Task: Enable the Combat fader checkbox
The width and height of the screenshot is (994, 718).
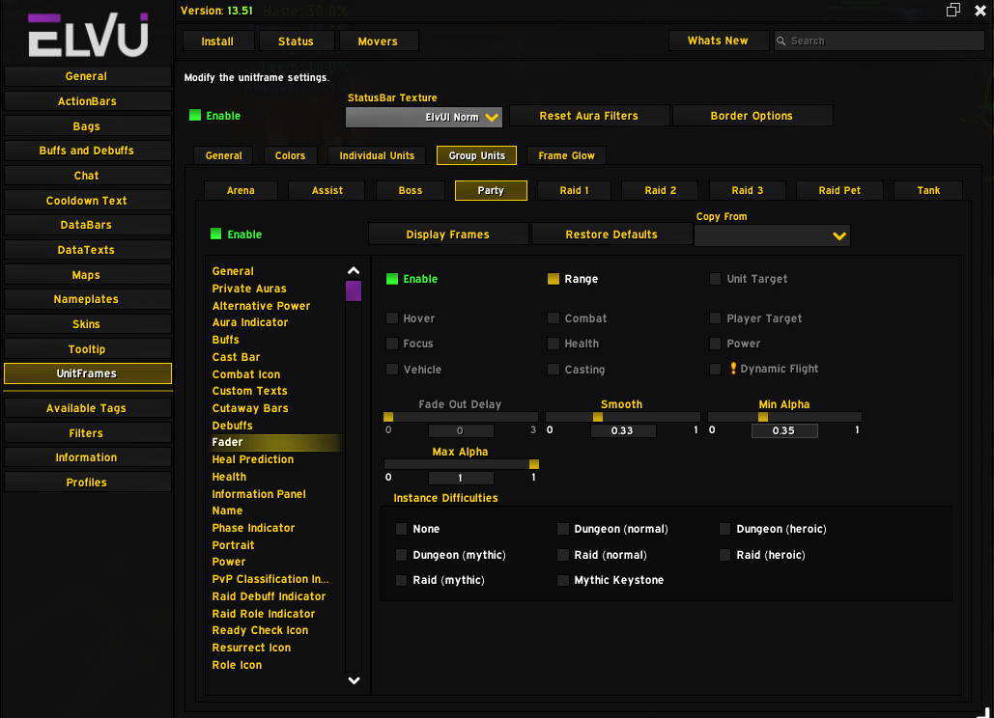Action: pyautogui.click(x=555, y=318)
